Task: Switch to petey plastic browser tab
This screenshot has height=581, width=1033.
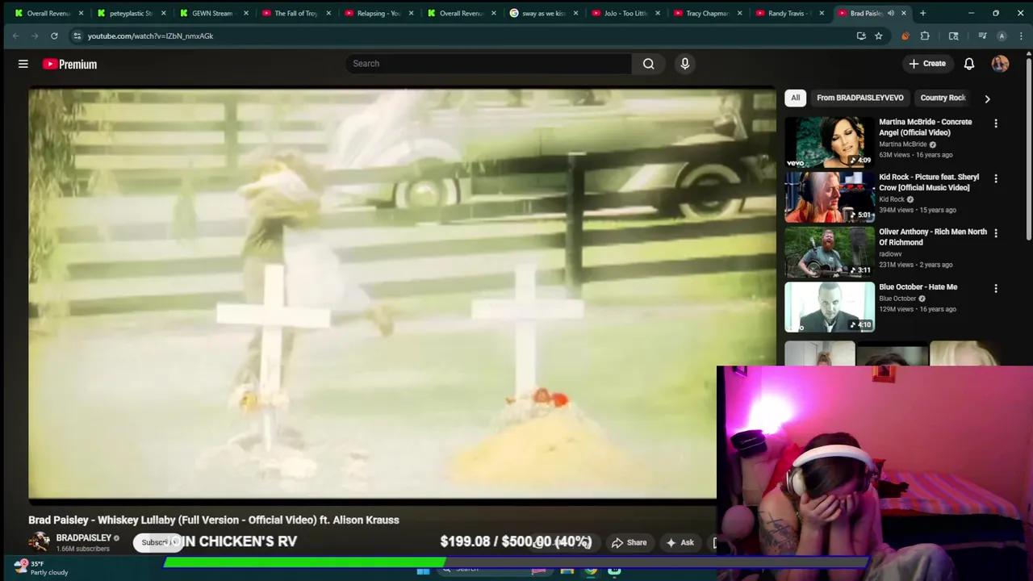Action: click(129, 13)
